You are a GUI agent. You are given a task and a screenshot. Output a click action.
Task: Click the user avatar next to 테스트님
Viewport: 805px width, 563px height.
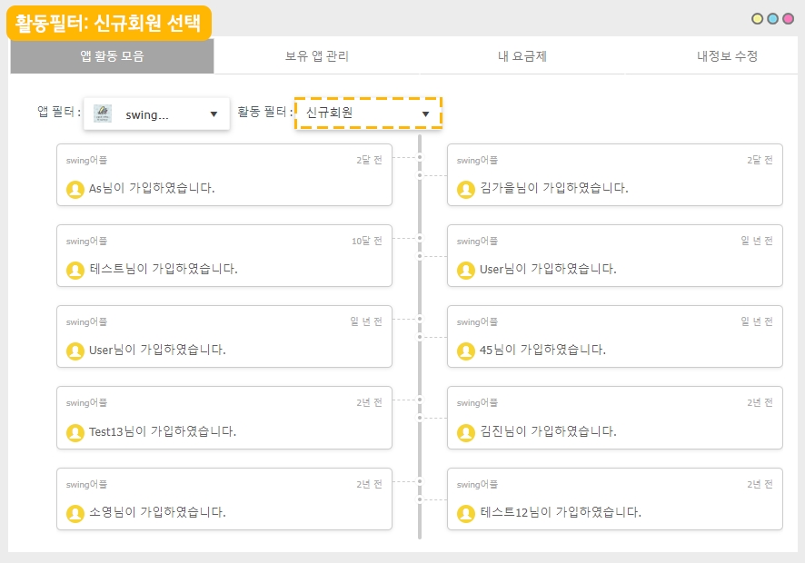[x=75, y=270]
